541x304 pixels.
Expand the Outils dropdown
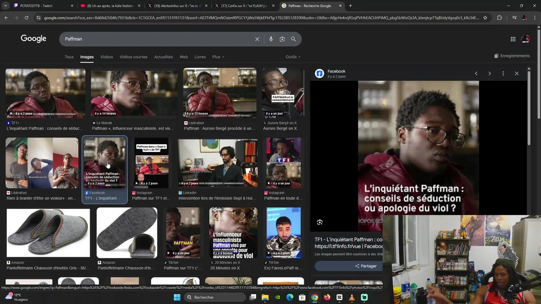(293, 57)
